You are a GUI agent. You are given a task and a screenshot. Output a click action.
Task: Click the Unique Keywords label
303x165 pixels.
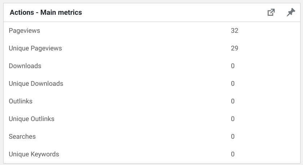pos(34,154)
